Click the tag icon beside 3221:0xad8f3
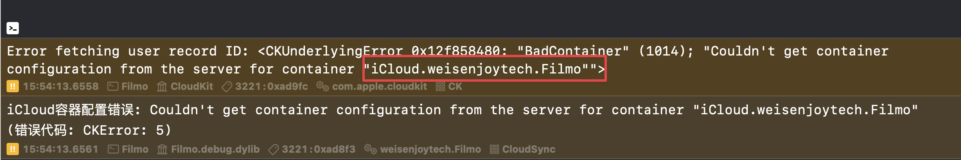Screen dimensions: 961x160 click(273, 149)
